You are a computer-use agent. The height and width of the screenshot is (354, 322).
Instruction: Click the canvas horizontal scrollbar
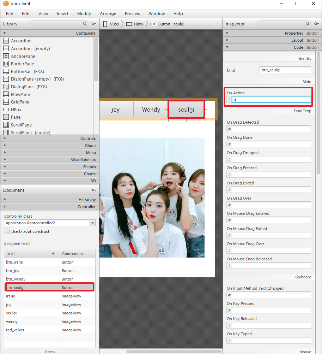pyautogui.click(x=174, y=352)
